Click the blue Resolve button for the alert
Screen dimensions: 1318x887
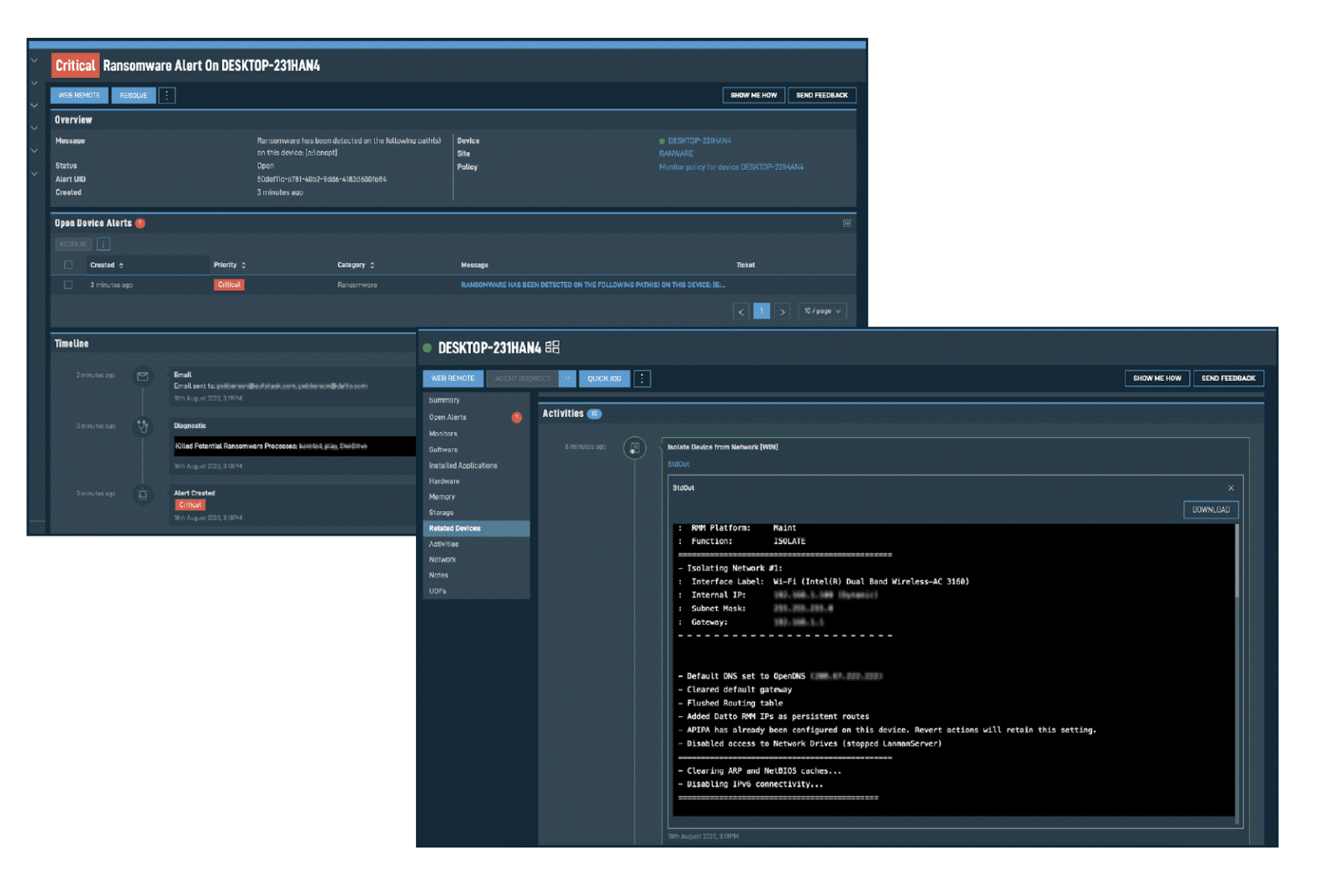(x=134, y=95)
